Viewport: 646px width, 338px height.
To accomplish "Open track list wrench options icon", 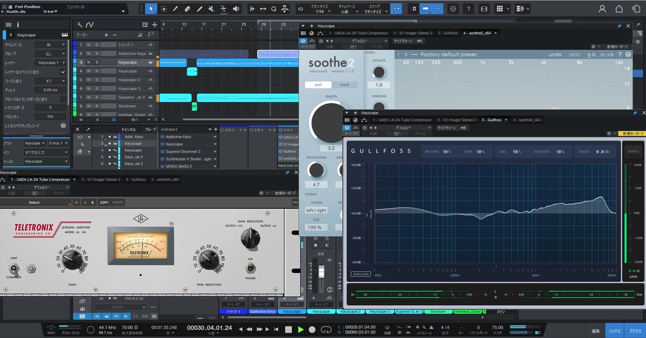I will [79, 24].
